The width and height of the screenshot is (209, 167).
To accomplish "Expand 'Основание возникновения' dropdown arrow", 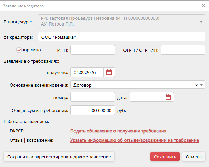I will (201, 85).
